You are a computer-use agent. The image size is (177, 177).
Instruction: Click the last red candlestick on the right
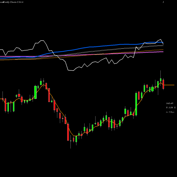click(163, 84)
